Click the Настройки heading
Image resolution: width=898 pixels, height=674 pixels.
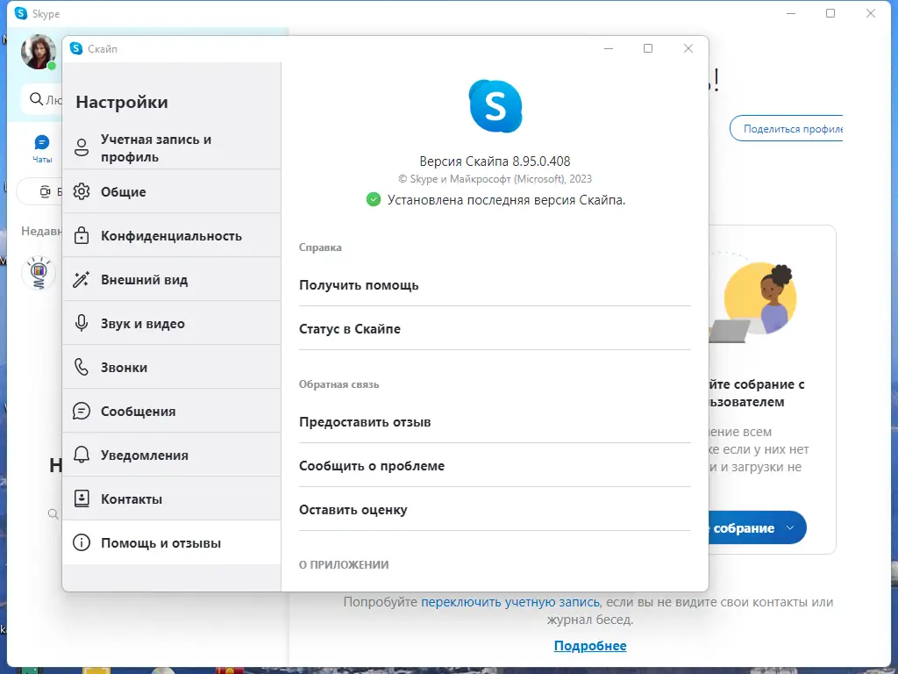tap(122, 102)
